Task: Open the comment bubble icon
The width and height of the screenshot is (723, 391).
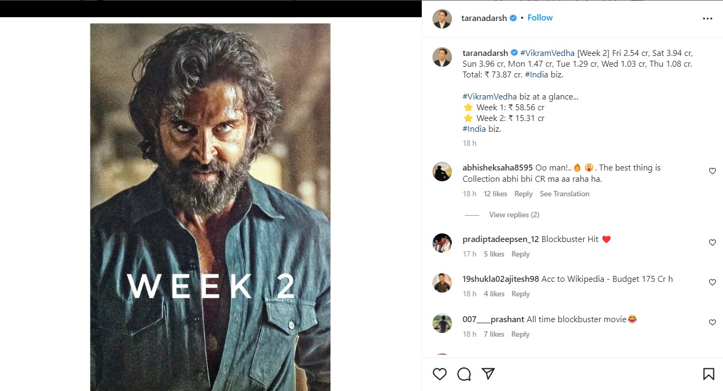Action: (464, 374)
